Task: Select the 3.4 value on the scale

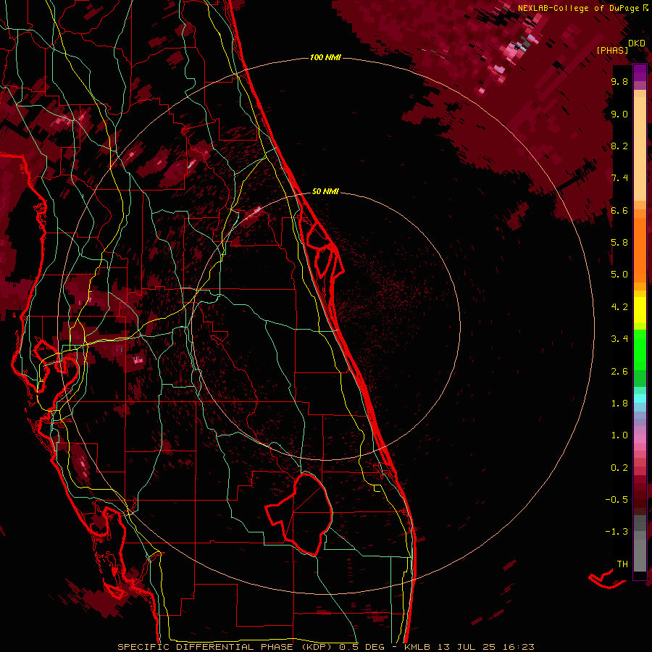Action: coord(619,339)
